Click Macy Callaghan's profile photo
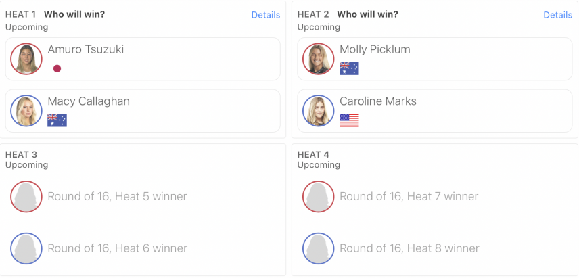The width and height of the screenshot is (579, 278). click(x=26, y=111)
